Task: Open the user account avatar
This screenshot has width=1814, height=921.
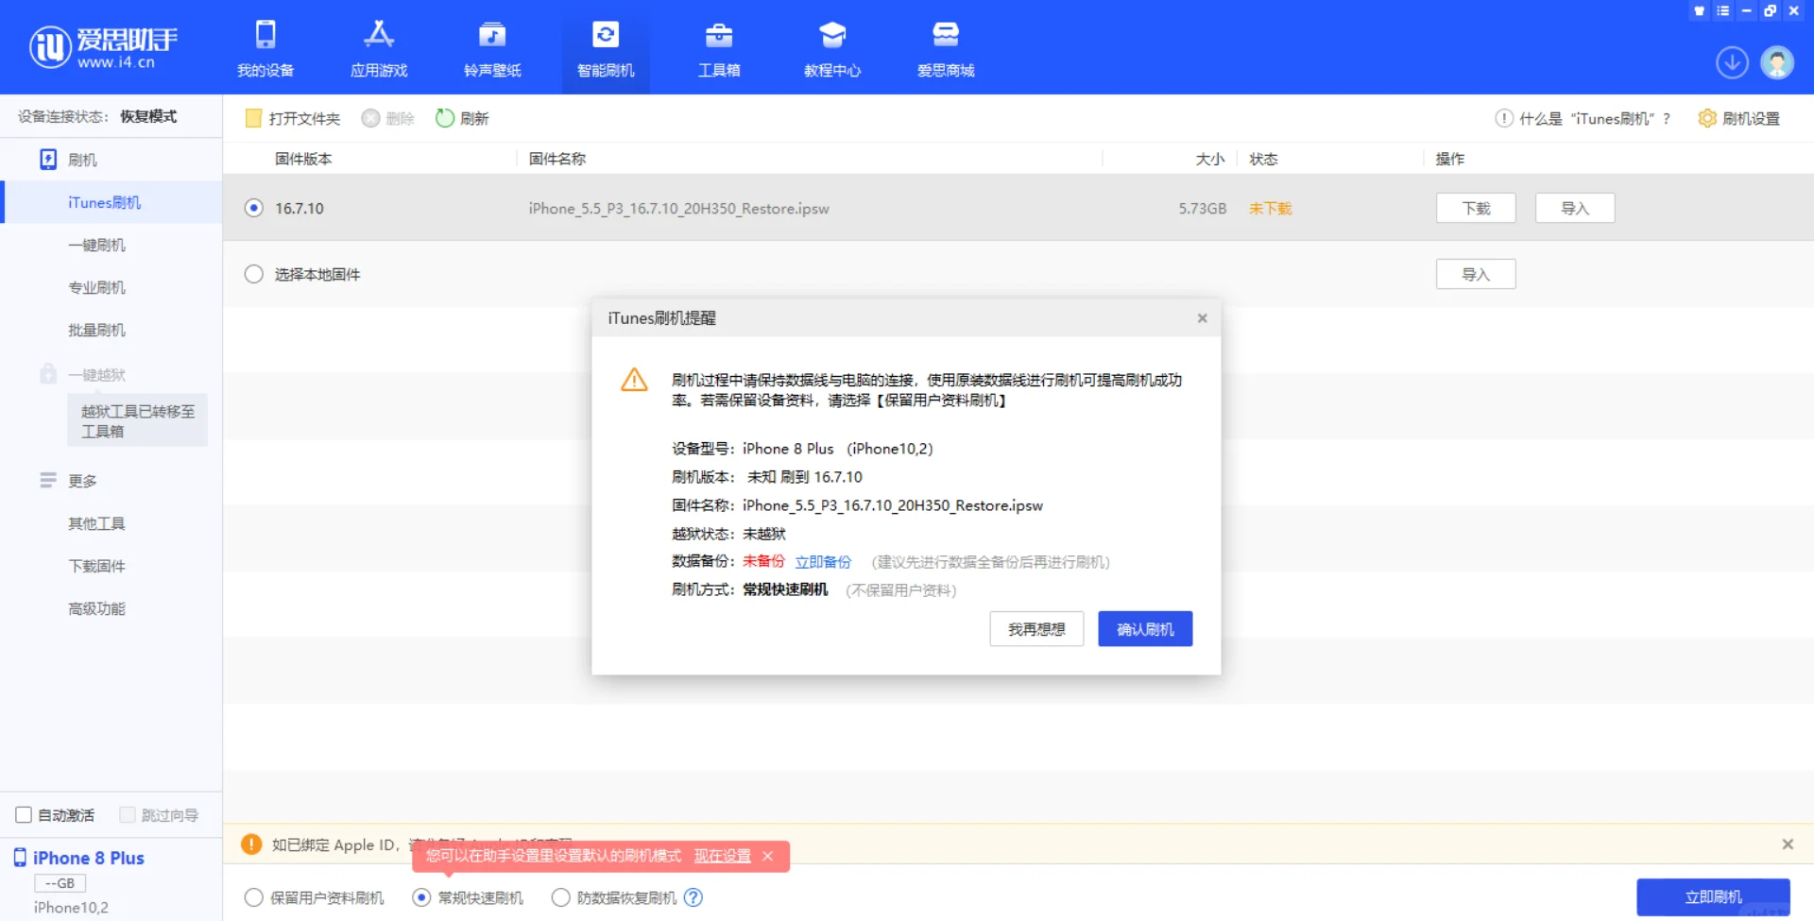Action: tap(1777, 63)
